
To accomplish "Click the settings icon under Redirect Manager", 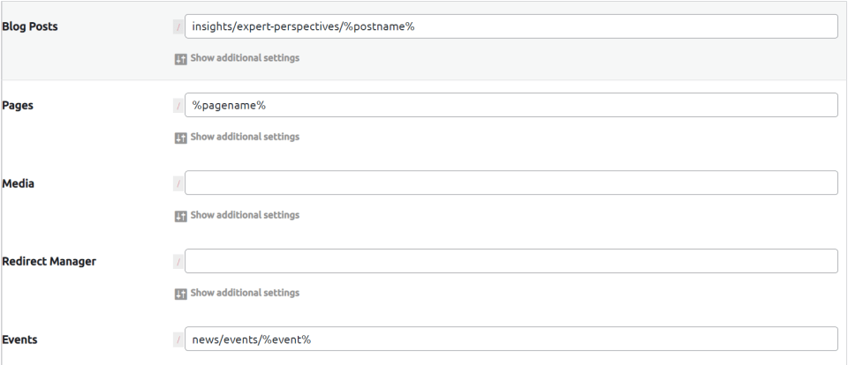I will 180,293.
